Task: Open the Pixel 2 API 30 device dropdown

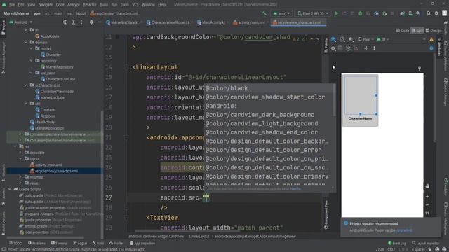Action: (313, 13)
